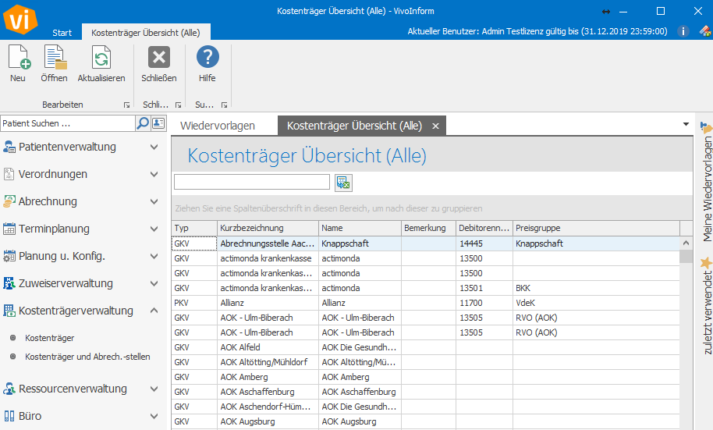Click the BKK Preisgruppe cell

[596, 288]
